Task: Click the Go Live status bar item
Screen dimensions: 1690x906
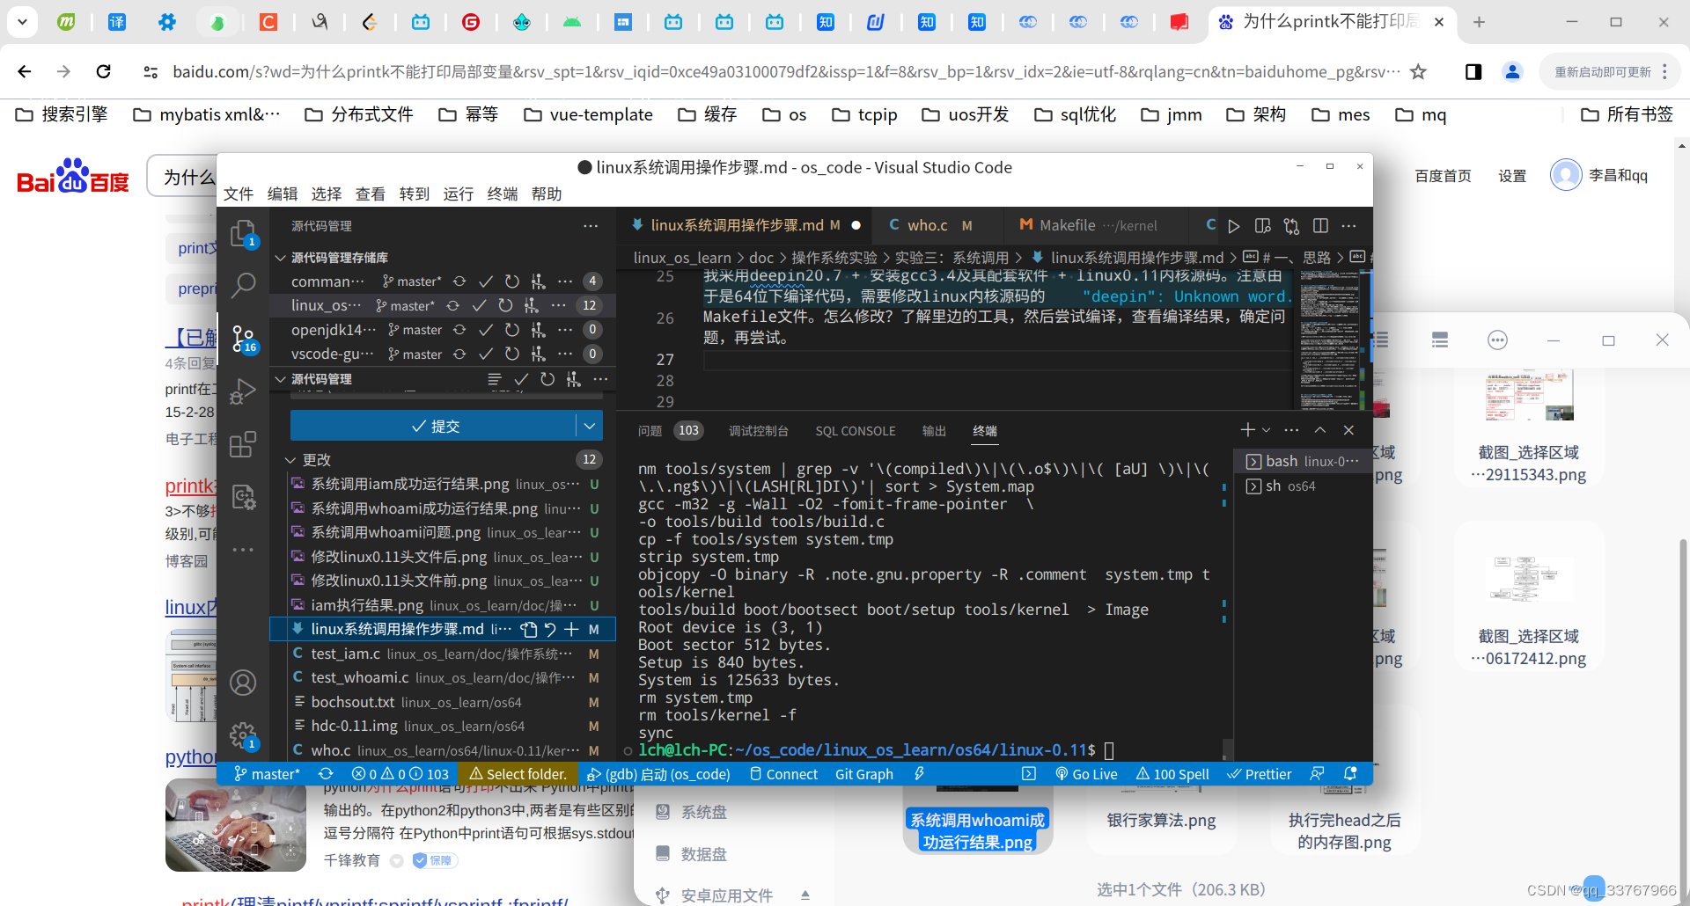Action: tap(1086, 774)
